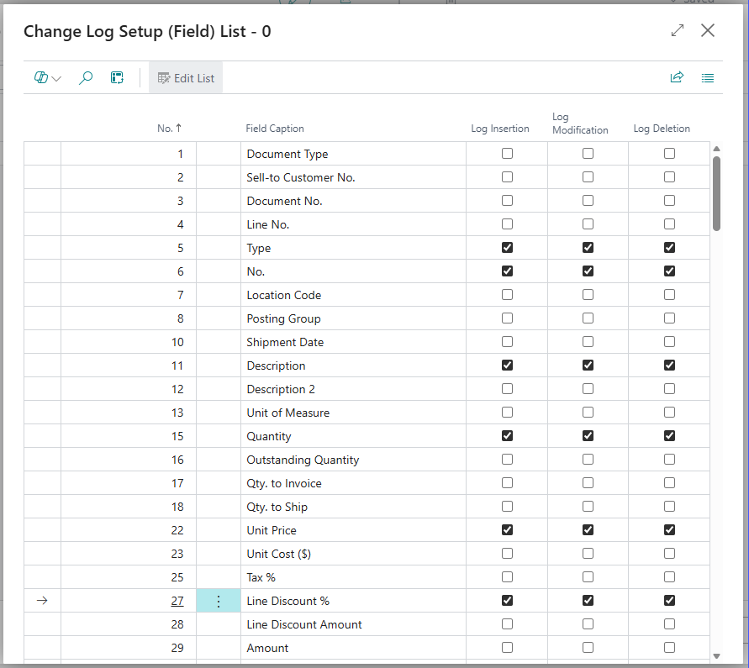Viewport: 749px width, 668px height.
Task: Select the Shipment Date field caption cell
Action: click(285, 342)
